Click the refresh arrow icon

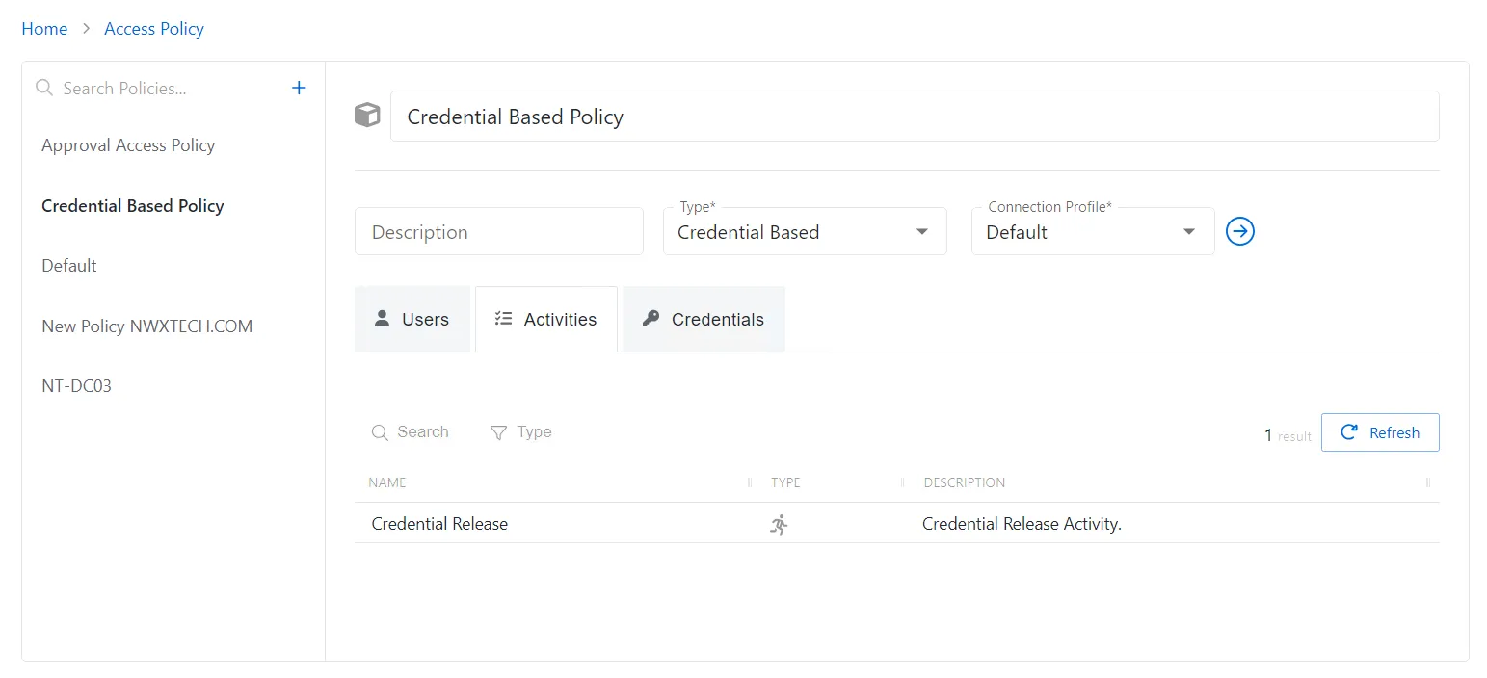(x=1349, y=432)
